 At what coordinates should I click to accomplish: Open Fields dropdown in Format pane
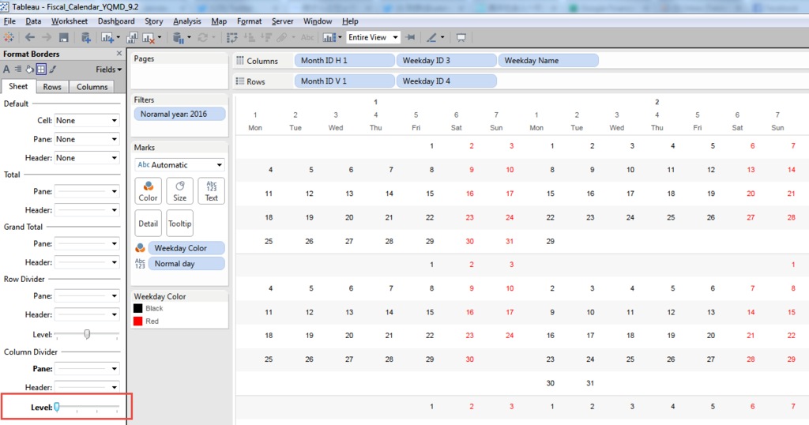(x=108, y=69)
